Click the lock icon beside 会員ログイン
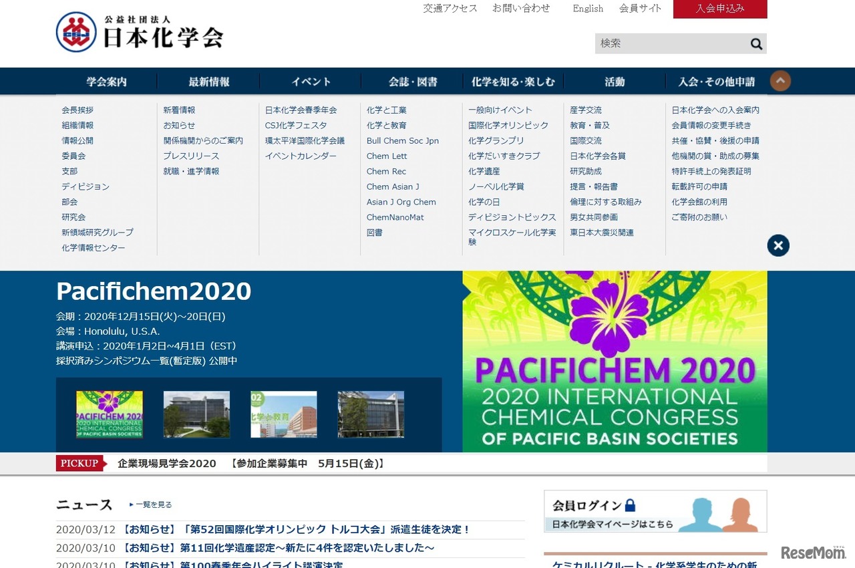 click(629, 506)
